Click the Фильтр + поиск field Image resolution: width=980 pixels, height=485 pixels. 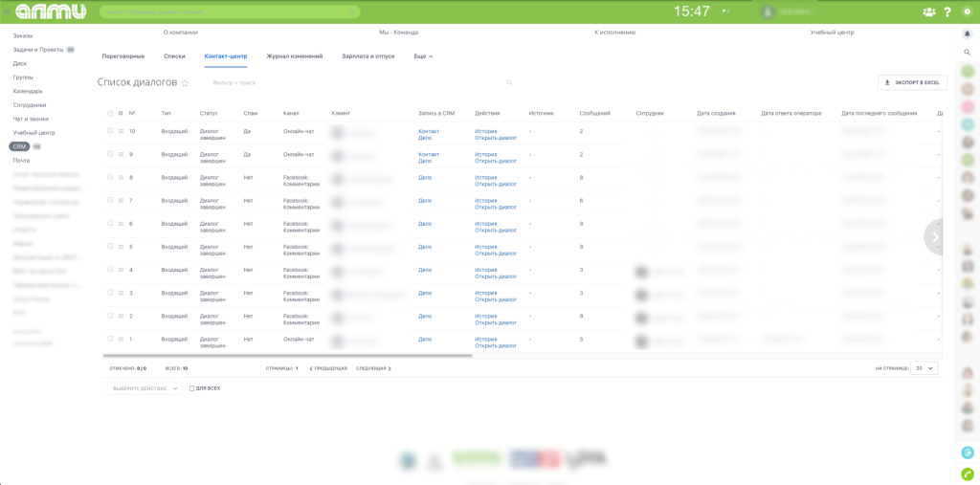360,82
